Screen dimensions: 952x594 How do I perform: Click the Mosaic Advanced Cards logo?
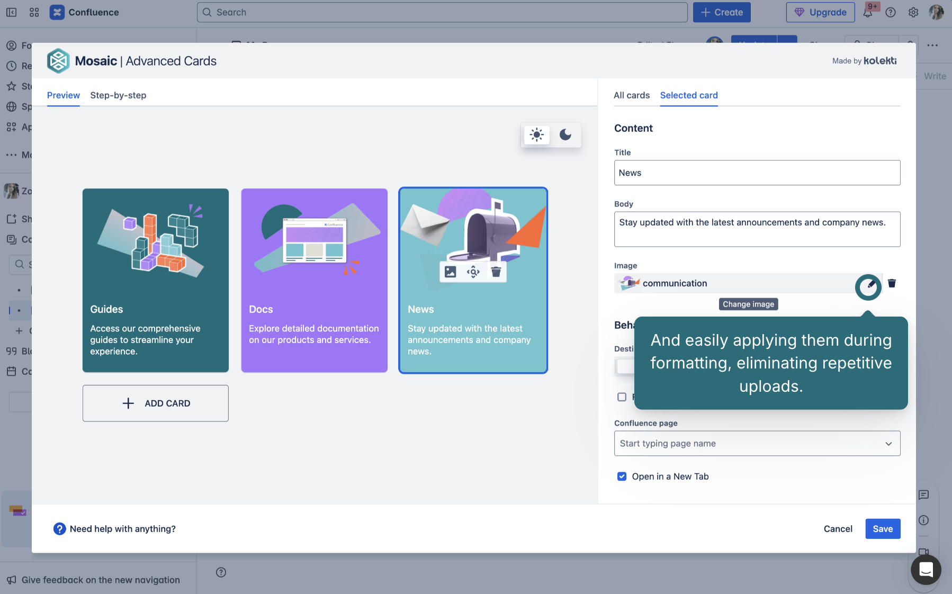58,61
